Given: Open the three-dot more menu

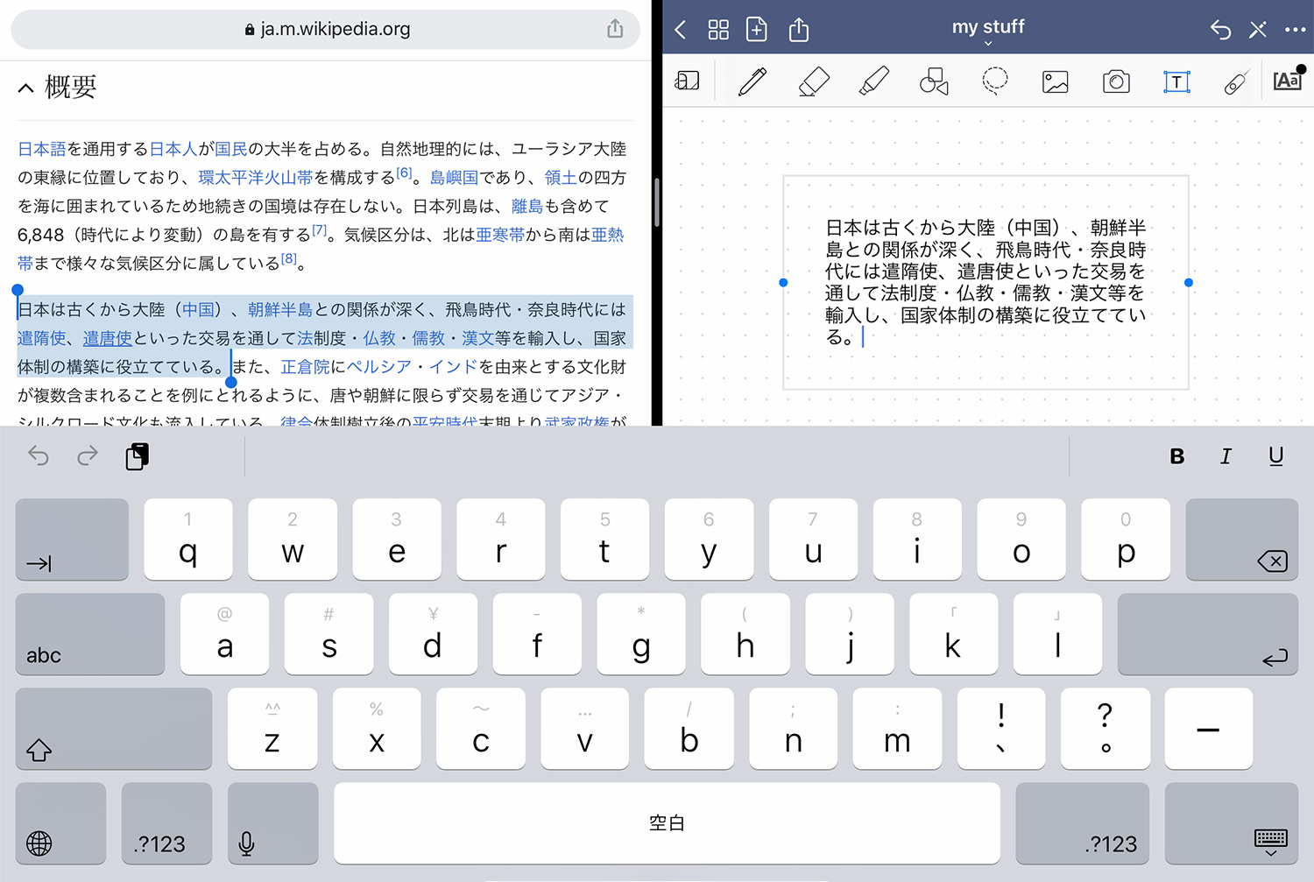Looking at the screenshot, I should [1296, 30].
